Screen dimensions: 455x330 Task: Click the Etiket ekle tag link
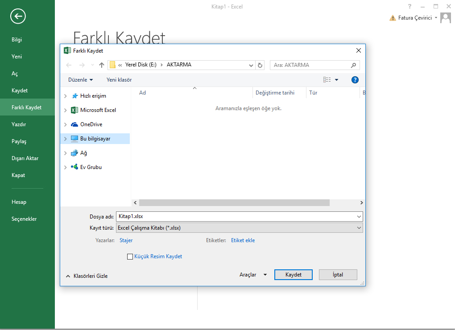point(243,240)
